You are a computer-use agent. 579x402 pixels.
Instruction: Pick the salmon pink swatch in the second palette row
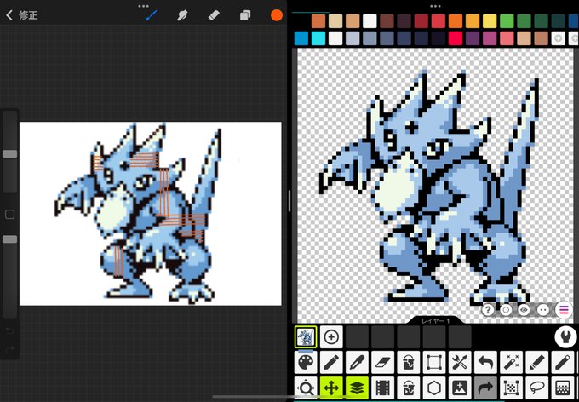[x=507, y=38]
